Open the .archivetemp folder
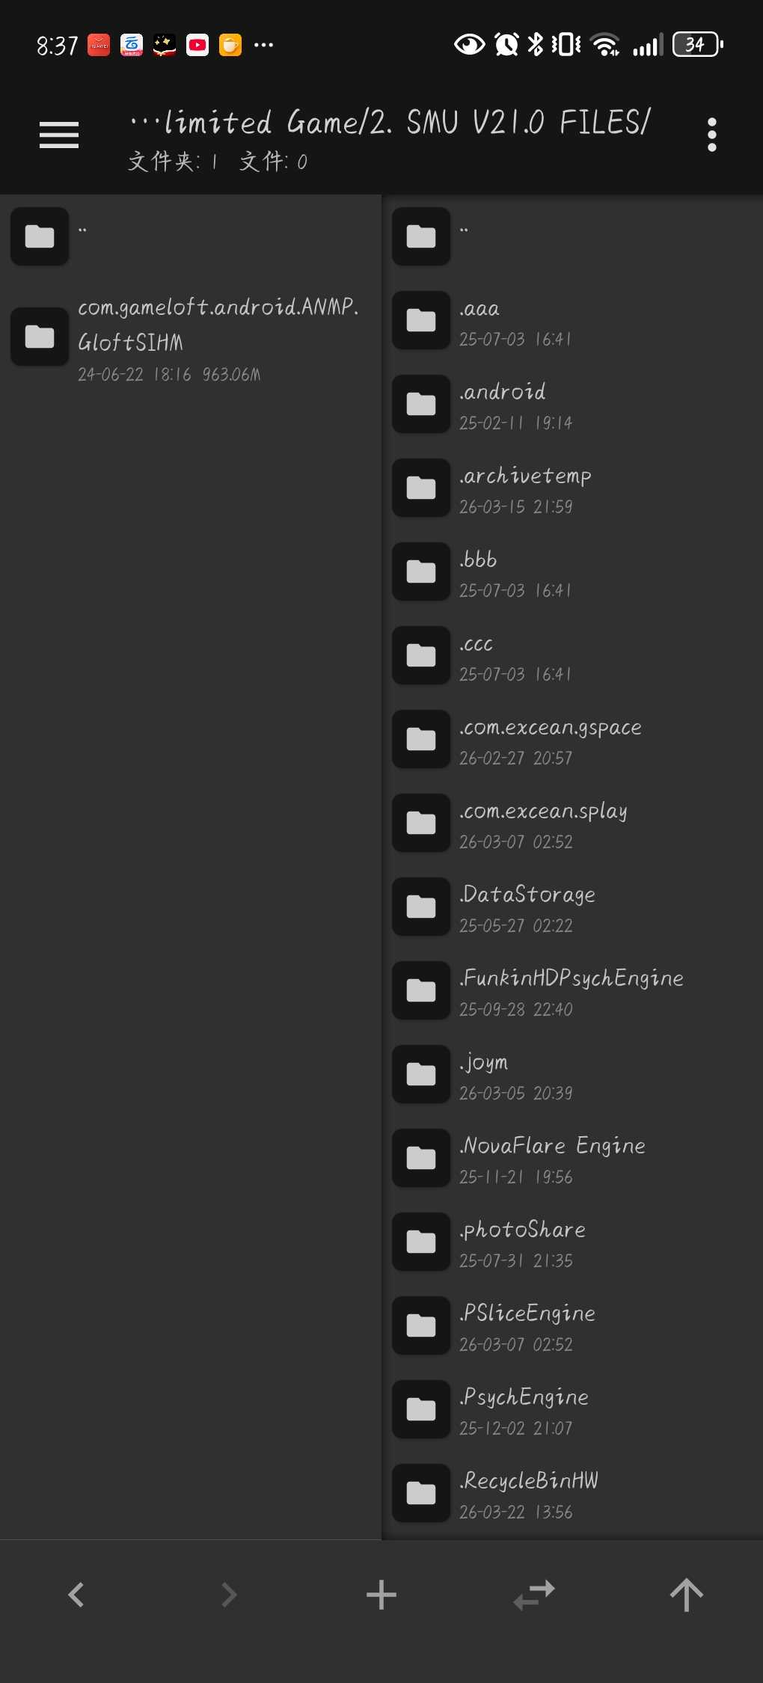This screenshot has height=1683, width=763. (572, 488)
